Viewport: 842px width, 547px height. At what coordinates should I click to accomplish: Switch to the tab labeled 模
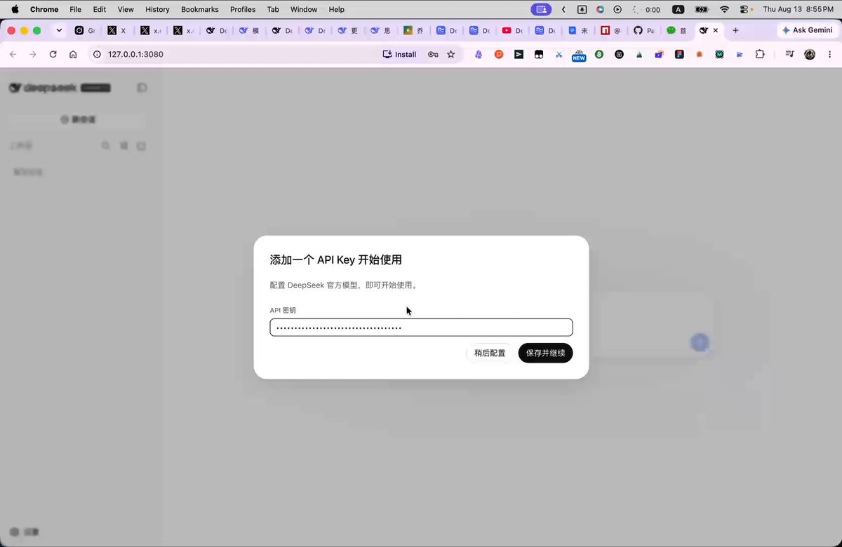pyautogui.click(x=248, y=30)
